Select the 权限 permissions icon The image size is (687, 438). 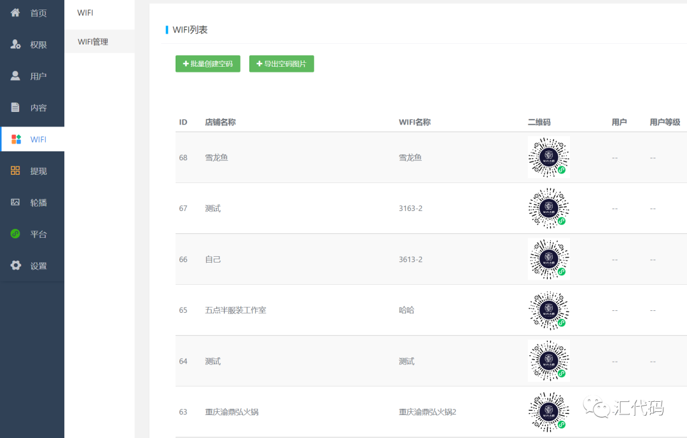pyautogui.click(x=15, y=44)
